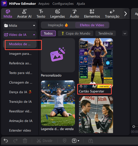Open dropdown arrow next to T icon
This screenshot has width=138, height=146.
coord(78,141)
